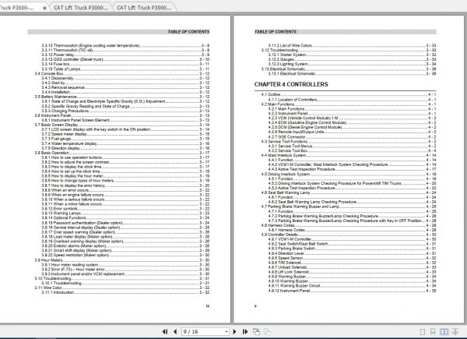The image size is (467, 339).
Task: Click the 4.2.7 GSE Connector entry
Action: 352,137
